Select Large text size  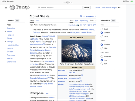(102, 36)
